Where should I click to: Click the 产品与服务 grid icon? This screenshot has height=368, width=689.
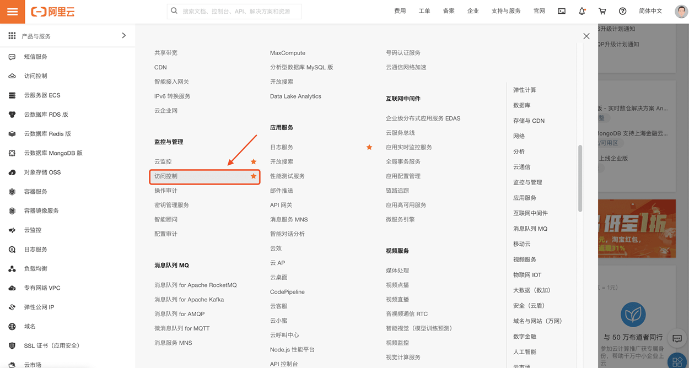pos(12,36)
